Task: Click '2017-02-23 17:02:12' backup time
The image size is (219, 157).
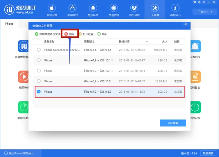Action: point(132,50)
